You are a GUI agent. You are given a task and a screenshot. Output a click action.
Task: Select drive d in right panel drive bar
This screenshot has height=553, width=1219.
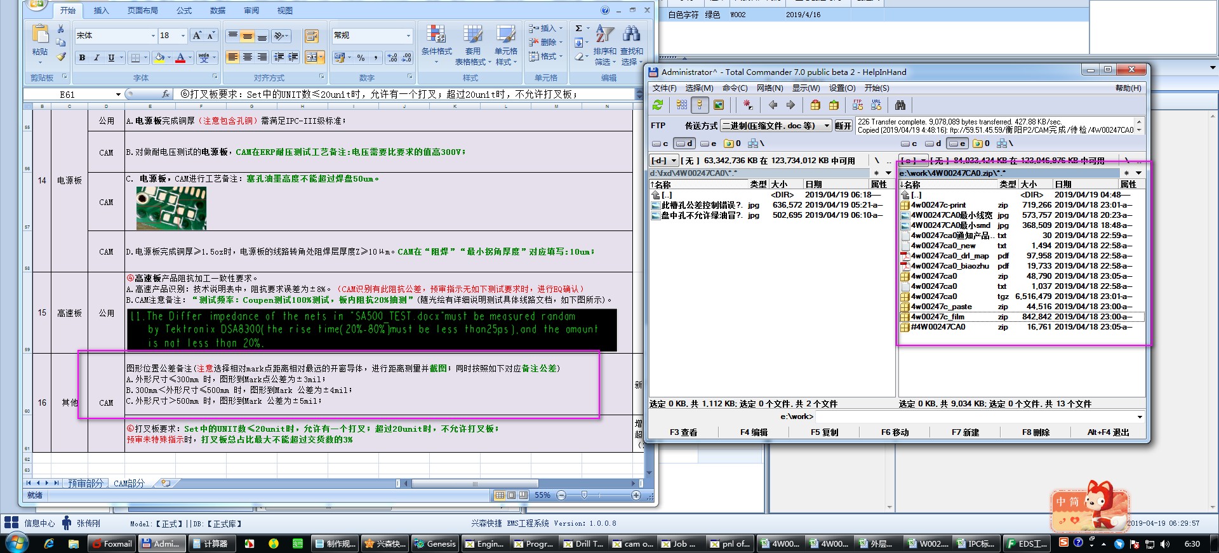click(x=933, y=143)
